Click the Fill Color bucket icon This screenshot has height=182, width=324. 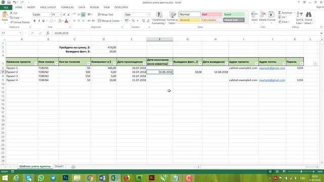click(60, 21)
